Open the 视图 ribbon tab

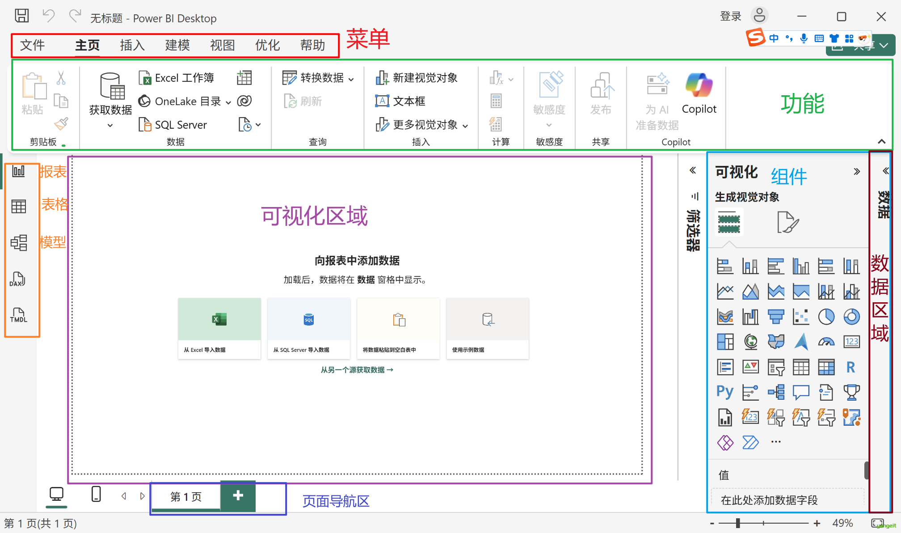click(x=222, y=45)
